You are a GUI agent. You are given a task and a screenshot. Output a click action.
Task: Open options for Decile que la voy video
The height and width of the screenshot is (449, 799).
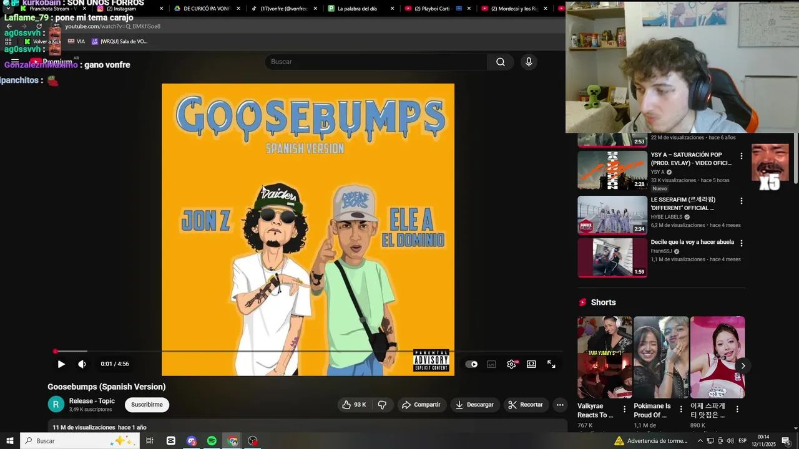742,243
